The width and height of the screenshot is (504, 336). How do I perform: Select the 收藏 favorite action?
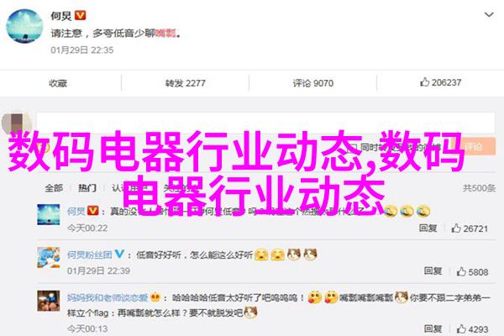[58, 83]
